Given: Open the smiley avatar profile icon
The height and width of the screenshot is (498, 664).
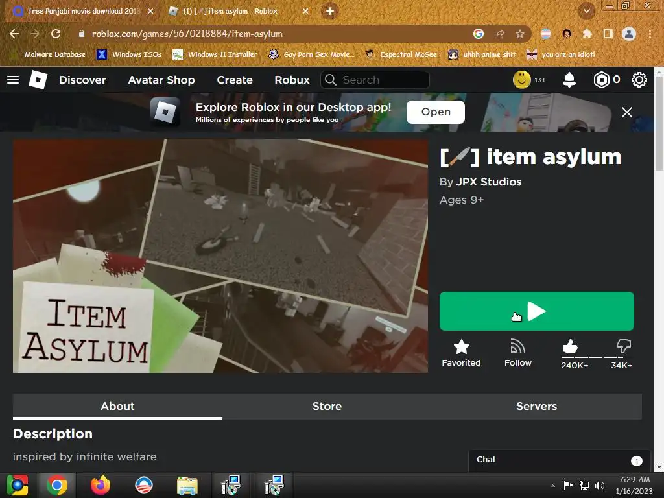Looking at the screenshot, I should [x=522, y=80].
